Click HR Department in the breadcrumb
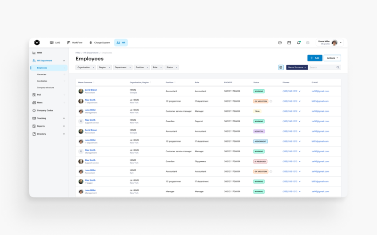Image resolution: width=377 pixels, height=235 pixels. [91, 53]
